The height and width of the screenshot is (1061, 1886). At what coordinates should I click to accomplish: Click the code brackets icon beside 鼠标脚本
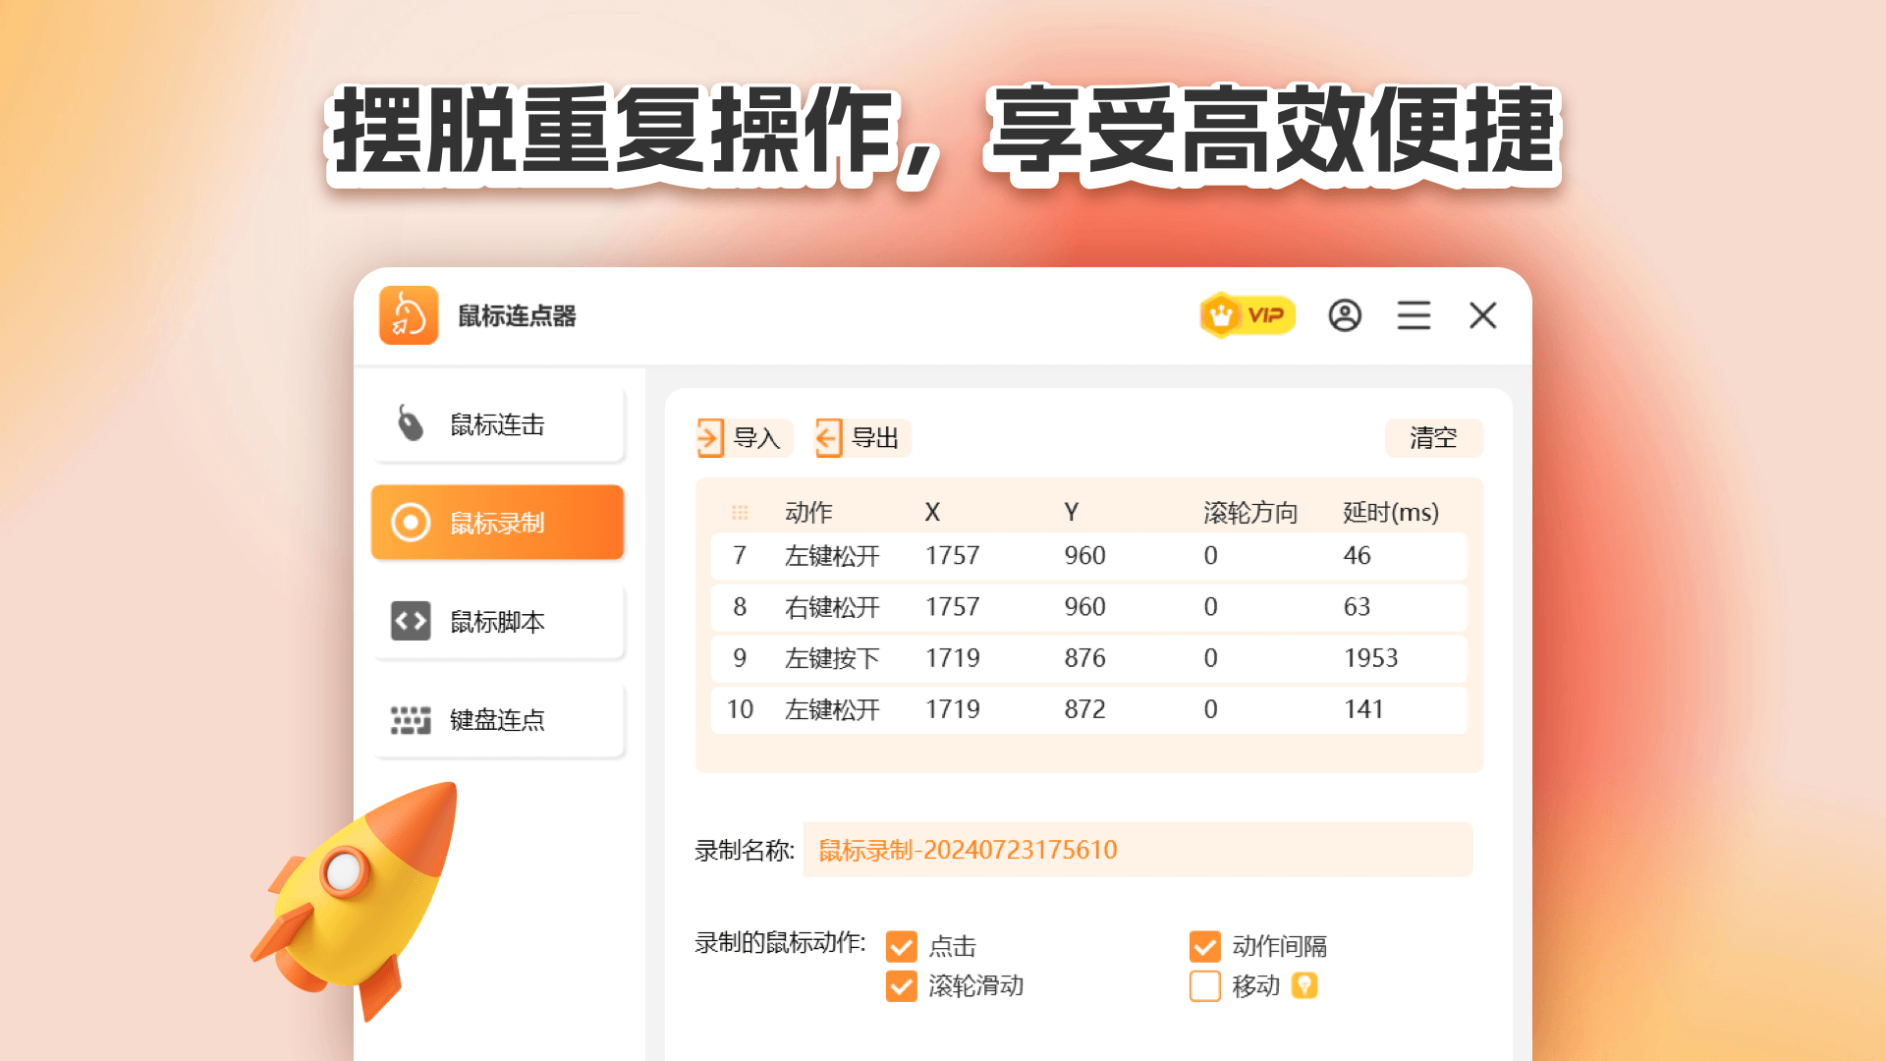click(x=411, y=621)
